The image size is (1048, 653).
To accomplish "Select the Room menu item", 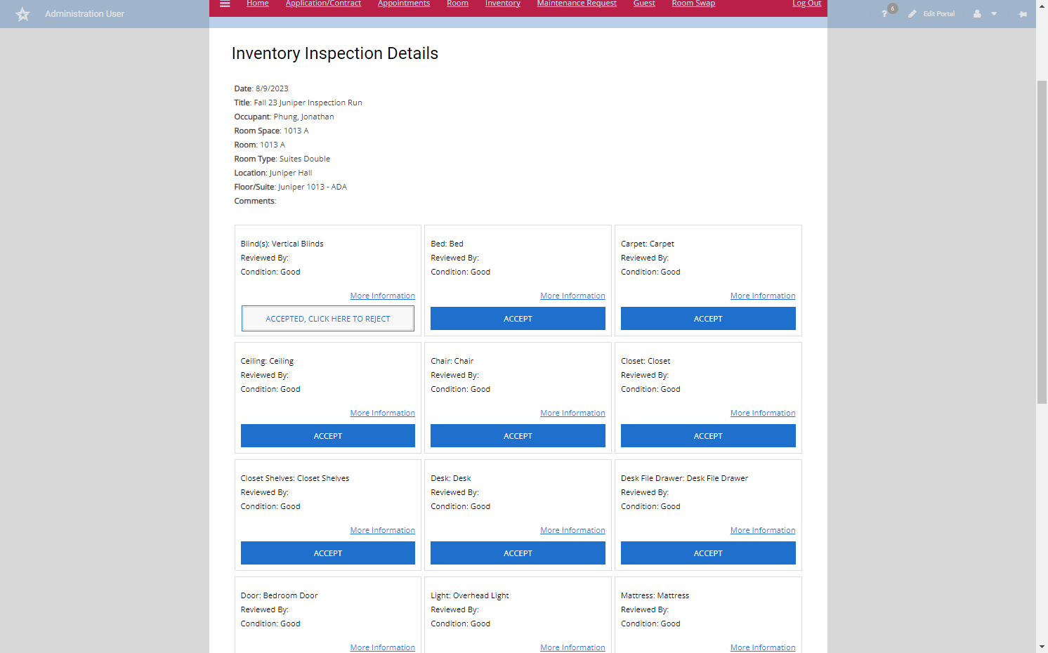I will (457, 4).
